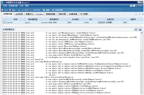Click the 当前状态 column header

(x=110, y=19)
